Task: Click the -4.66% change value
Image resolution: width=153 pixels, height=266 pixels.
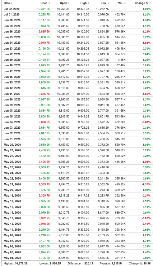Action: coord(146,94)
